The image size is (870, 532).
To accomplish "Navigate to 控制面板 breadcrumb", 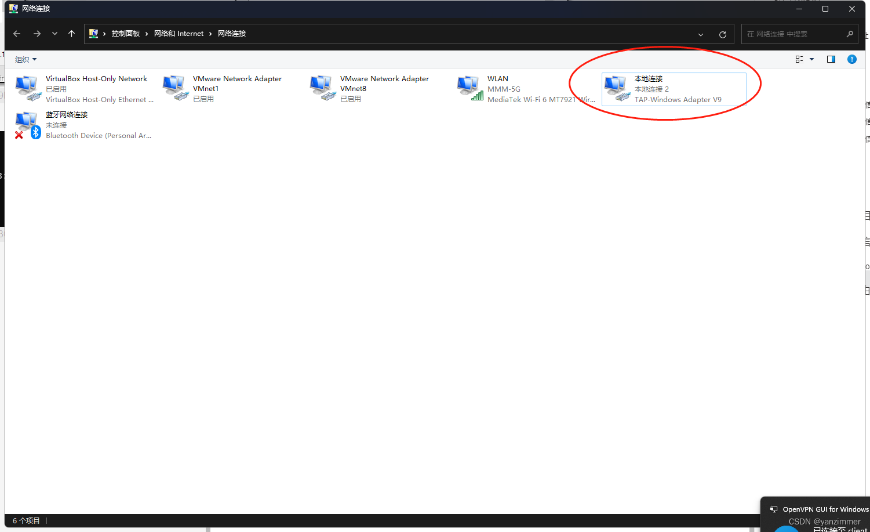I will pyautogui.click(x=126, y=34).
